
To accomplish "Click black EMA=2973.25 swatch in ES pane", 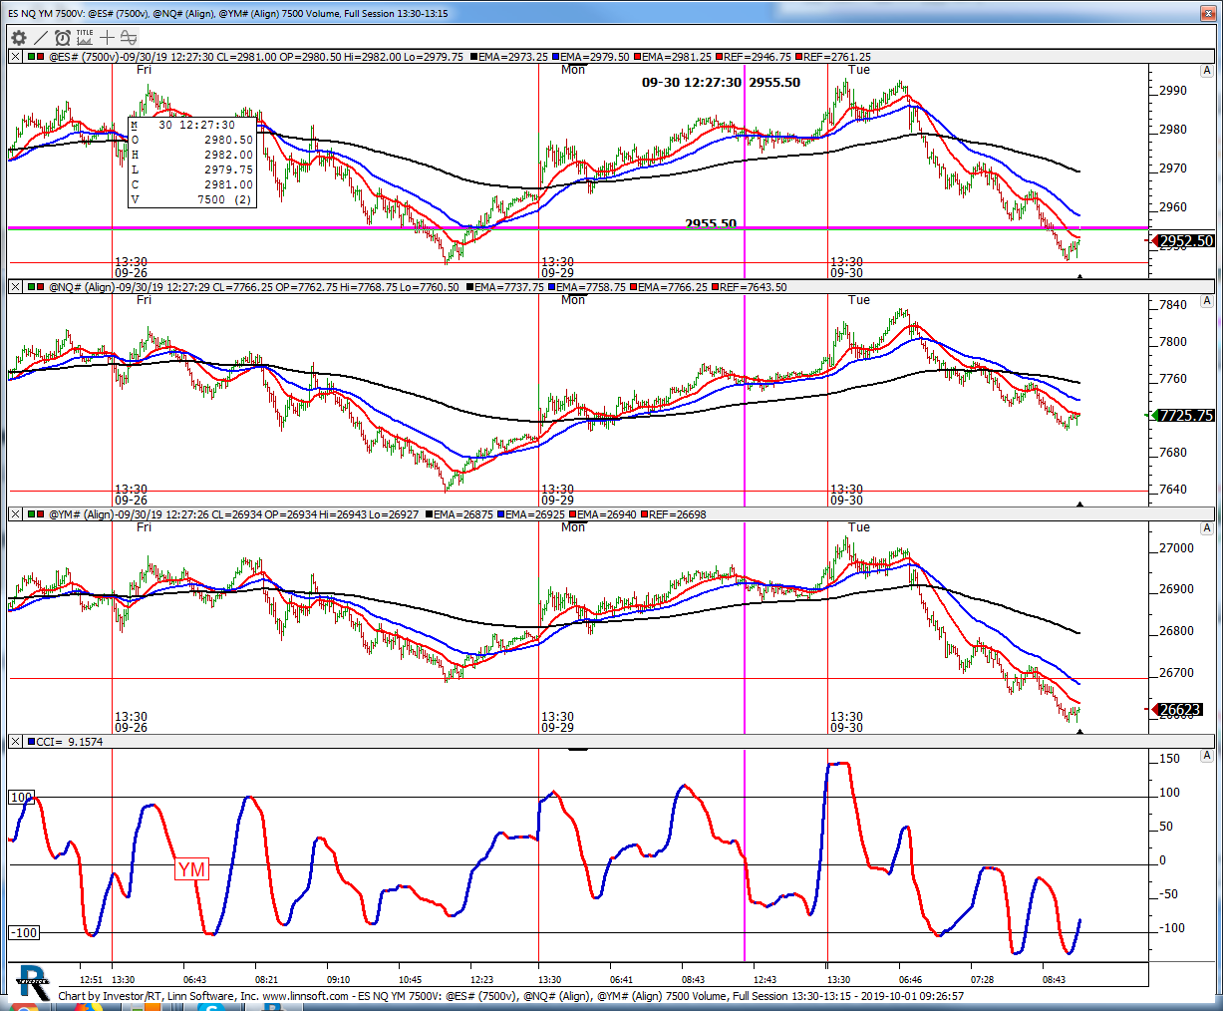I will [474, 57].
